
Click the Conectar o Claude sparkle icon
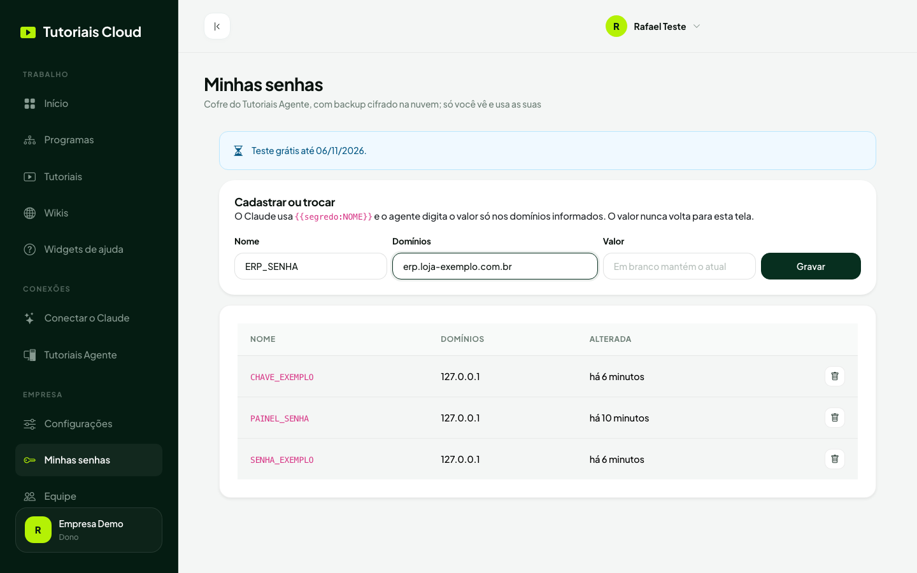click(30, 318)
